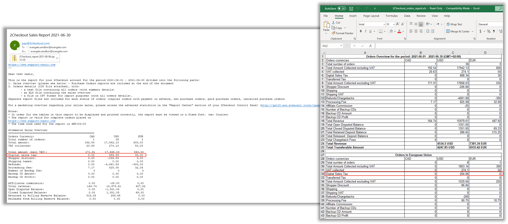Click the Increase Indent icon
Image resolution: width=508 pixels, height=224 pixels.
coord(433,31)
